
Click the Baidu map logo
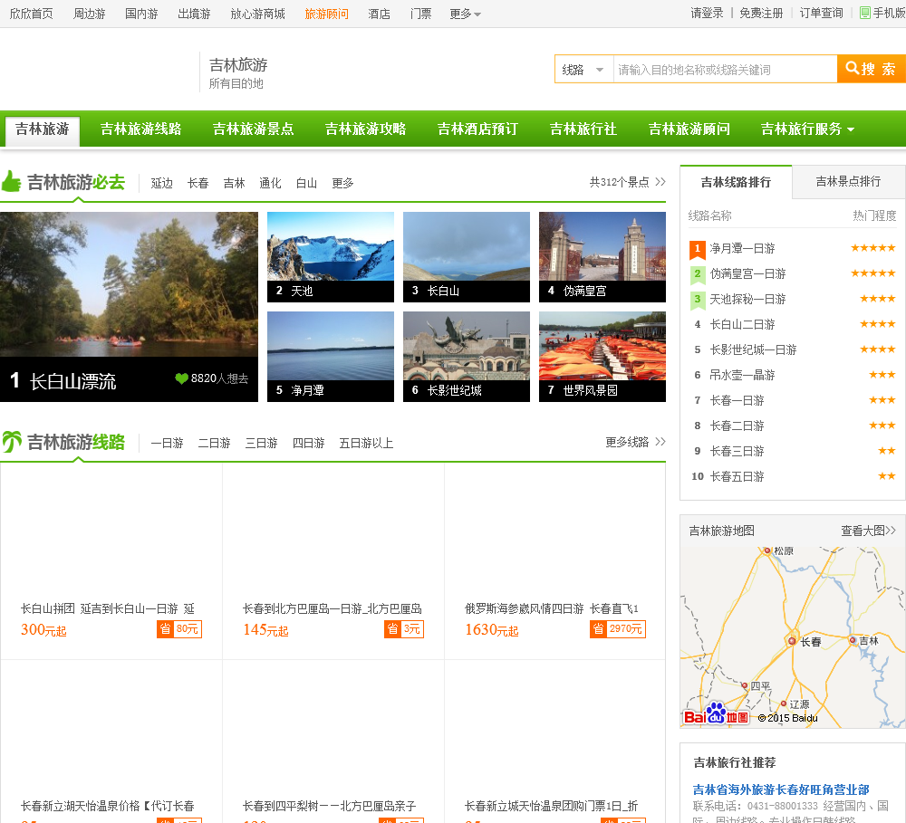716,714
